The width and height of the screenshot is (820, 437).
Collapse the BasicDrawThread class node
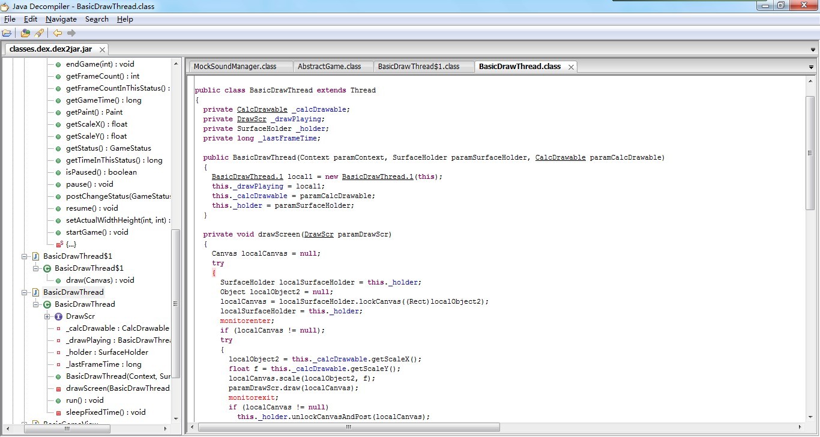36,304
